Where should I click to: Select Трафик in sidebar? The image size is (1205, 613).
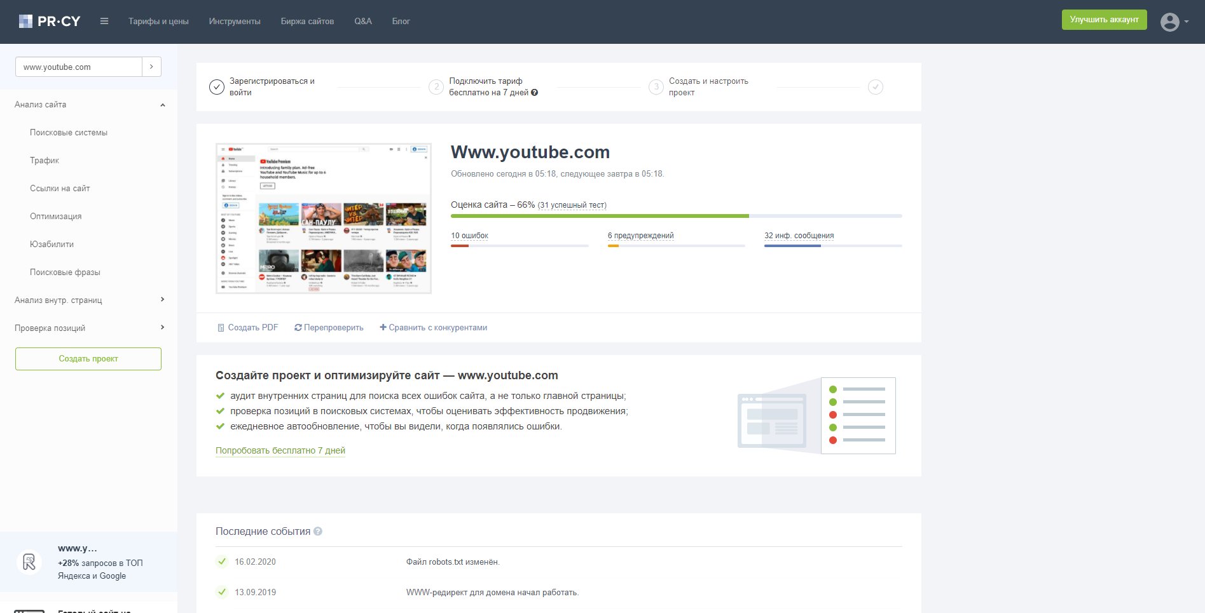pyautogui.click(x=45, y=161)
